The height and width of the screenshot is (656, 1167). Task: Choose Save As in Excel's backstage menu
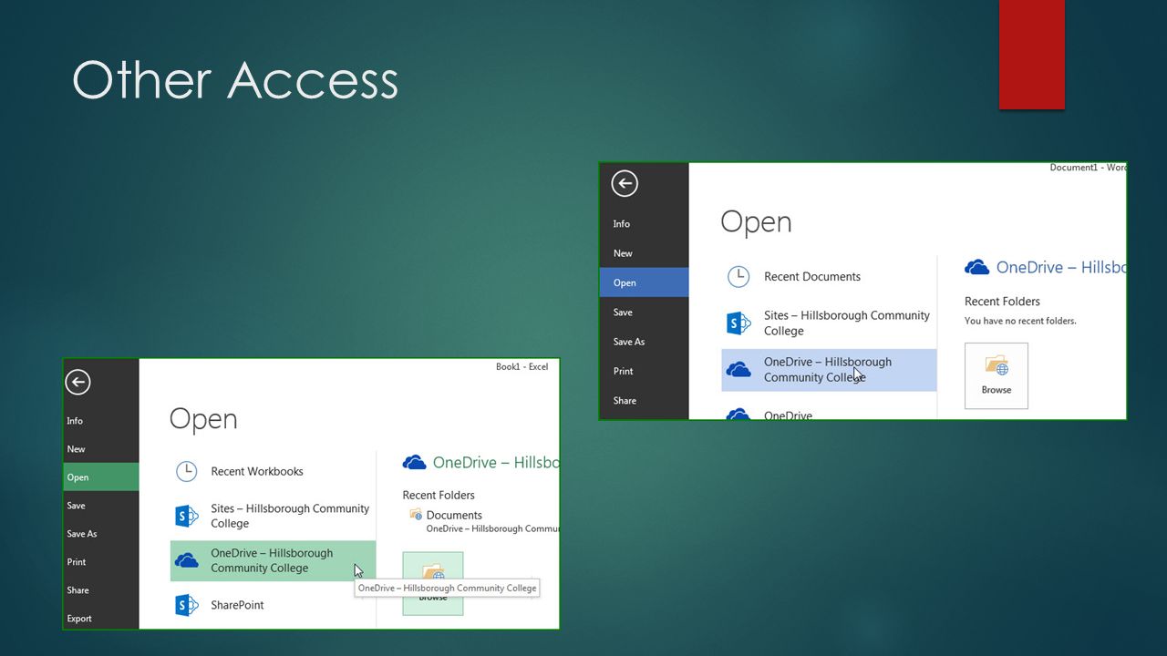click(100, 534)
